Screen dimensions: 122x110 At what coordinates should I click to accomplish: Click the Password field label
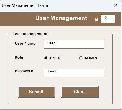point(24,71)
